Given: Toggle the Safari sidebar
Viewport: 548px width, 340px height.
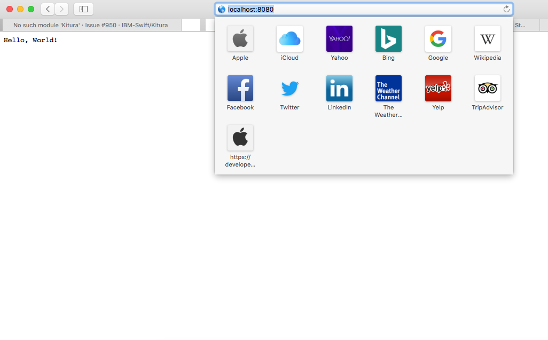Looking at the screenshot, I should pos(83,9).
